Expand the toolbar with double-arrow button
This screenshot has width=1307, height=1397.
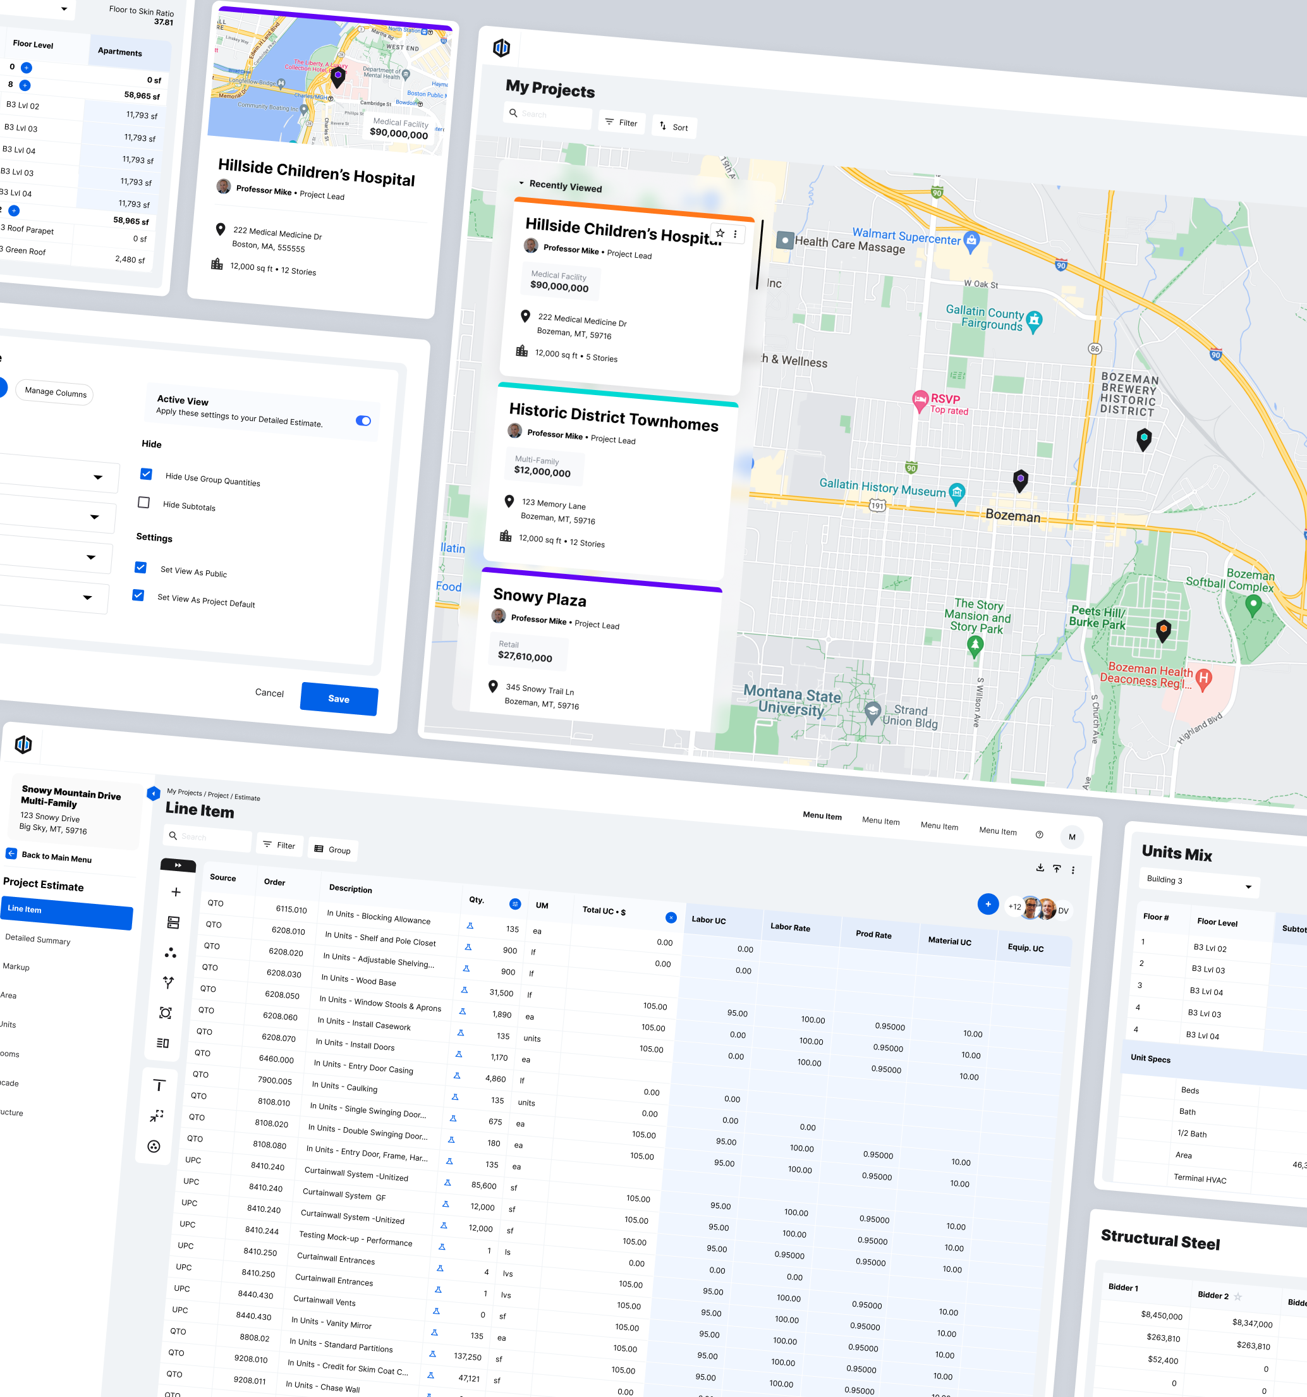point(178,865)
